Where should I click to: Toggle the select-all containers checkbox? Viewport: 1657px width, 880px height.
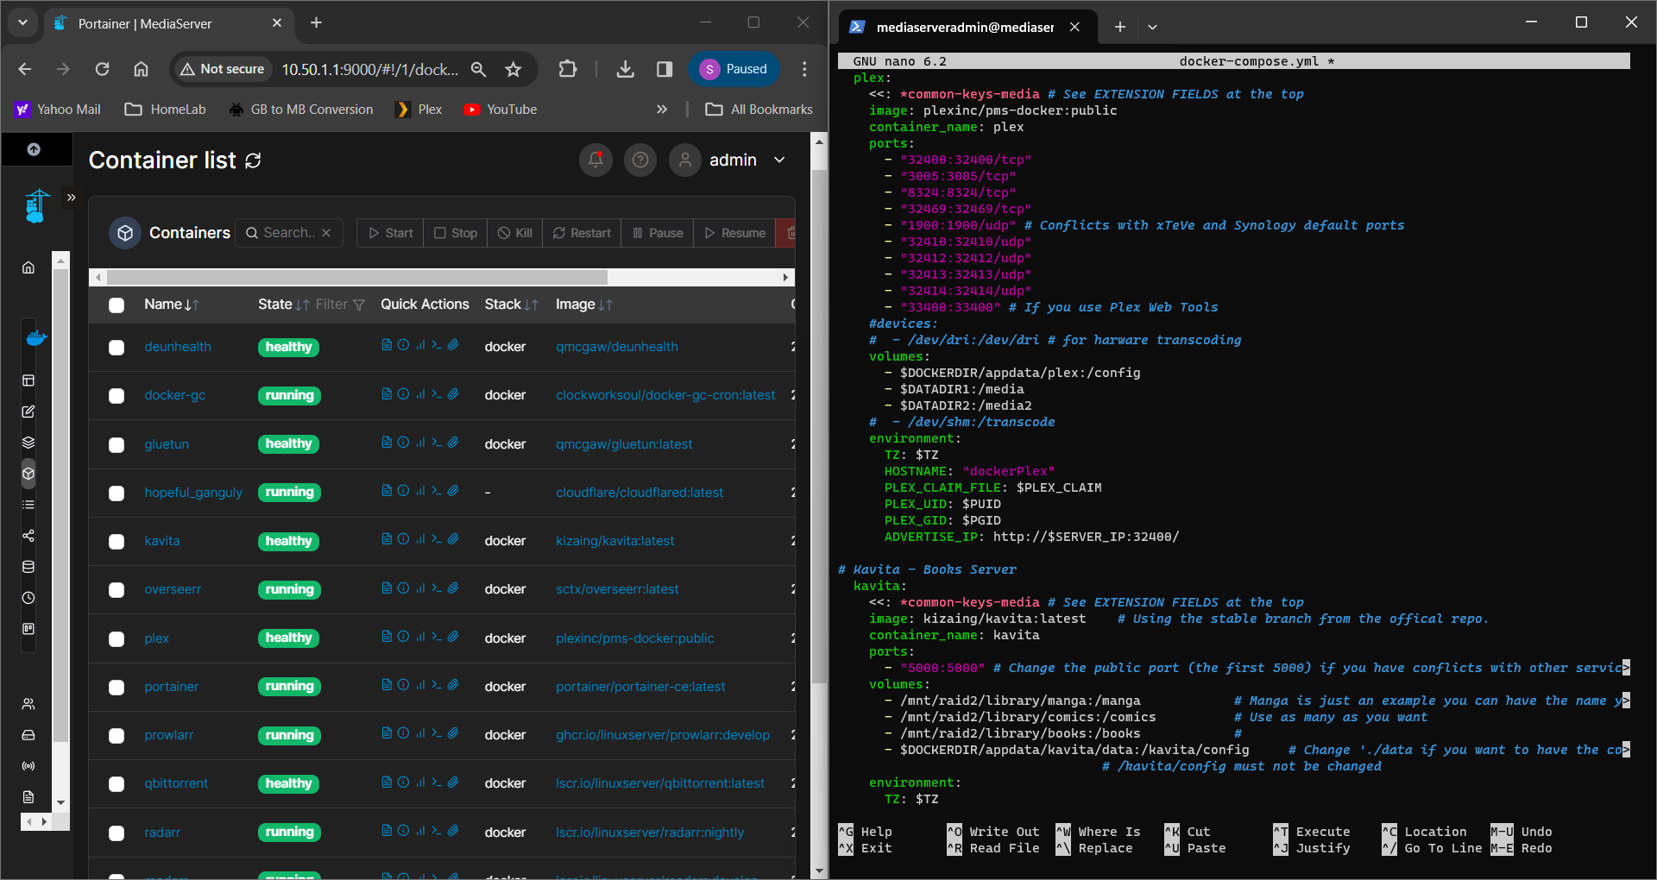(117, 305)
